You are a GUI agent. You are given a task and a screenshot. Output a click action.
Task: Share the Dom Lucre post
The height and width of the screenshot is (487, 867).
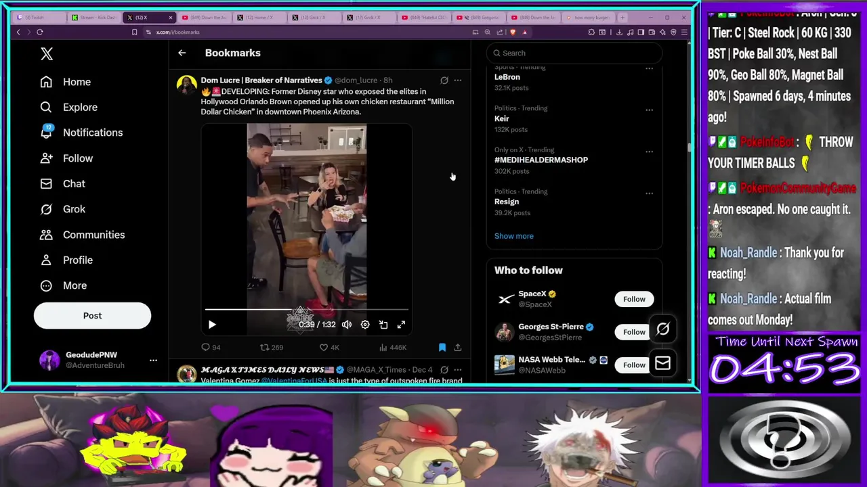click(458, 347)
